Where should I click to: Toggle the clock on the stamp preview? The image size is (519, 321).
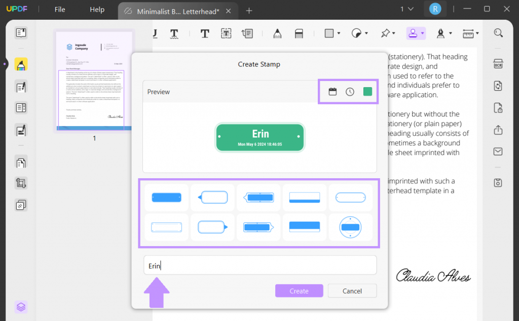[350, 92]
